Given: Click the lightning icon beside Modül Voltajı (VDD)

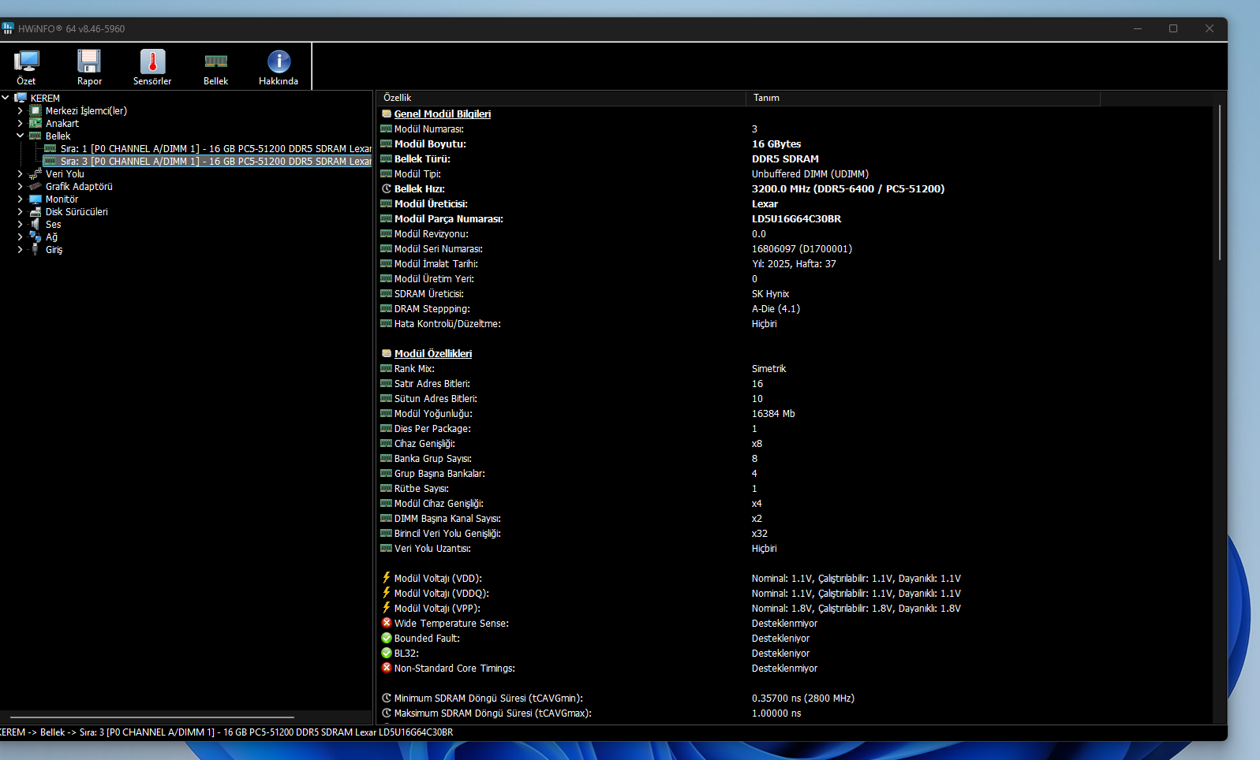Looking at the screenshot, I should click(387, 578).
